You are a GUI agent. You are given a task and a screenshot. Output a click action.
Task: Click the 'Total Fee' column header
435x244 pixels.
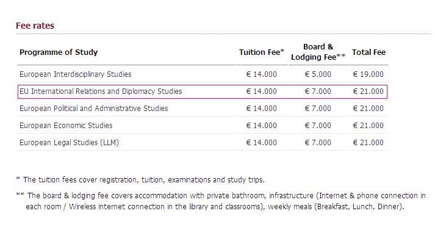click(x=368, y=52)
